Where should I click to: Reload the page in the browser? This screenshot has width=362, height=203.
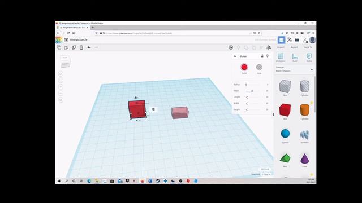pyautogui.click(x=68, y=33)
